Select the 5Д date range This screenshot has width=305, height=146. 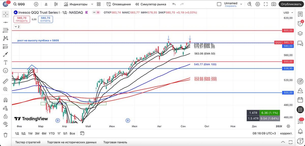tap(23, 133)
